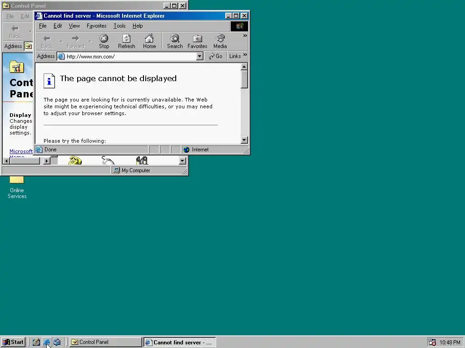Viewport: 465px width, 348px height.
Task: Open the Back button history dropdown arrow
Action: 61,41
